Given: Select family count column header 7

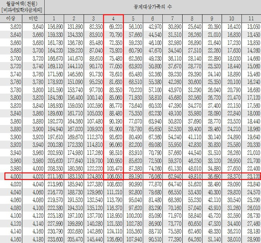Looking at the screenshot, I should [x=173, y=19].
